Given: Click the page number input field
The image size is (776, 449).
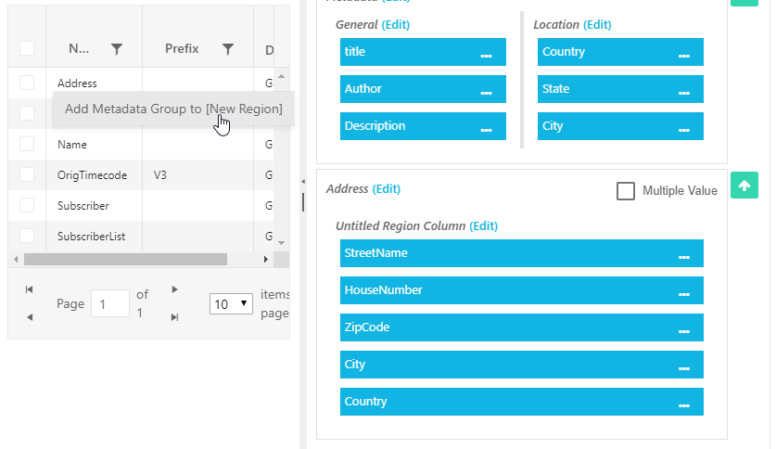Looking at the screenshot, I should click(x=109, y=303).
